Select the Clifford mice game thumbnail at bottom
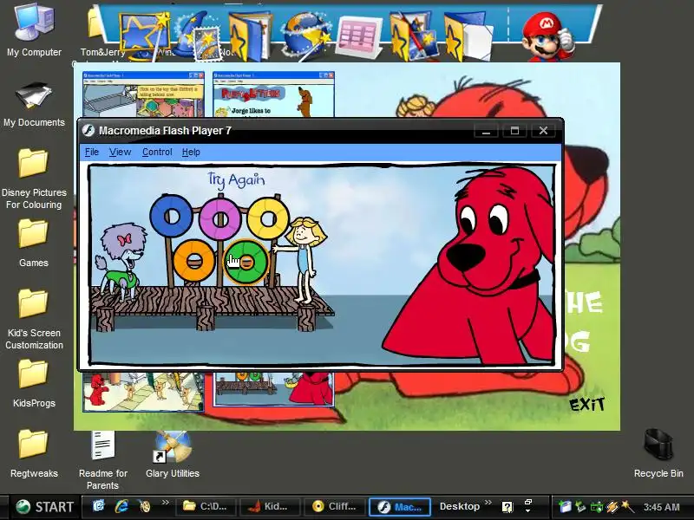 tap(143, 392)
